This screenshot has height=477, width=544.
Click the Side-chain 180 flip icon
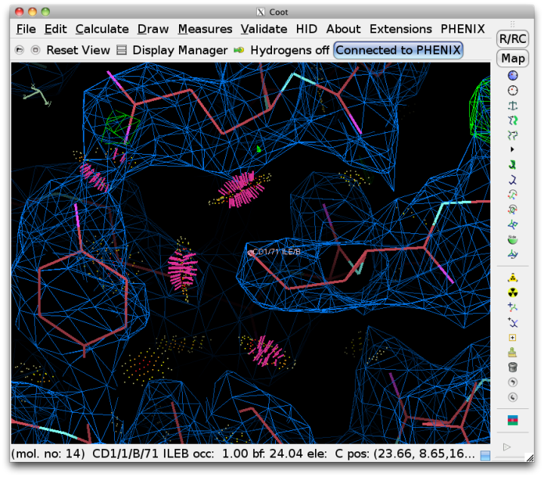point(513,240)
